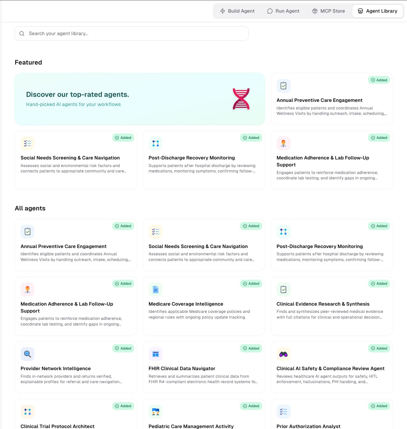This screenshot has width=407, height=429.
Task: Open featured Social Needs Screening & Care Navigation title
Action: (70, 158)
